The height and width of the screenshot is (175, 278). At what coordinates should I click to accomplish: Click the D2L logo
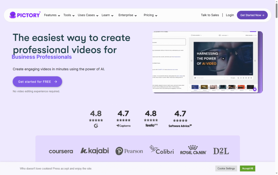(221, 151)
